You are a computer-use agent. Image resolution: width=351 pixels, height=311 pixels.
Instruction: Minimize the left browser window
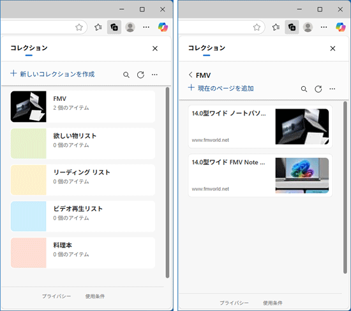point(121,9)
